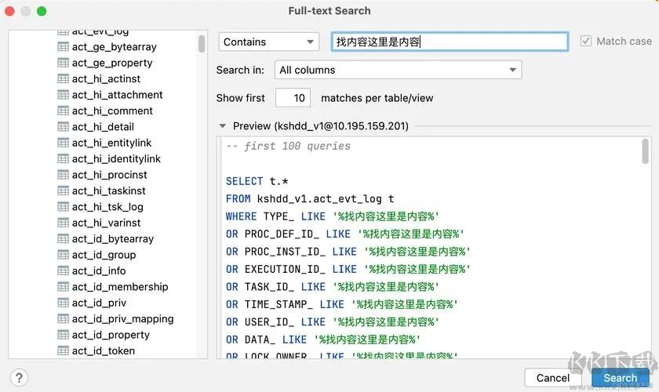Click table icon beside act_id_membership
Viewport: 659px width, 392px height.
pyautogui.click(x=63, y=286)
